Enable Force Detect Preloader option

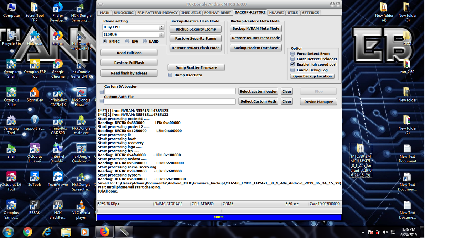pyautogui.click(x=292, y=59)
